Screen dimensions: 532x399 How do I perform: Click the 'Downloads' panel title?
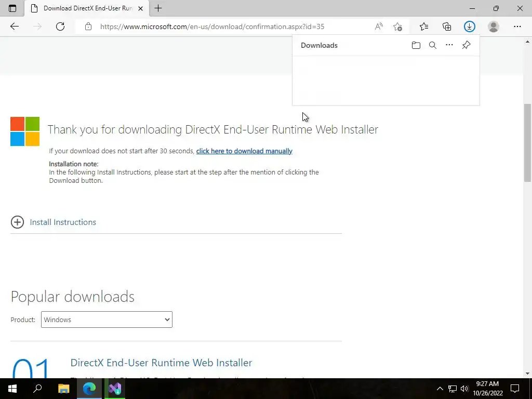tap(319, 45)
